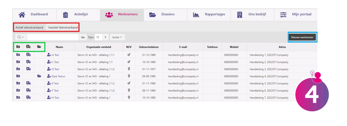
Task: Click ambulance icon in F Test row
Action: (x=29, y=90)
